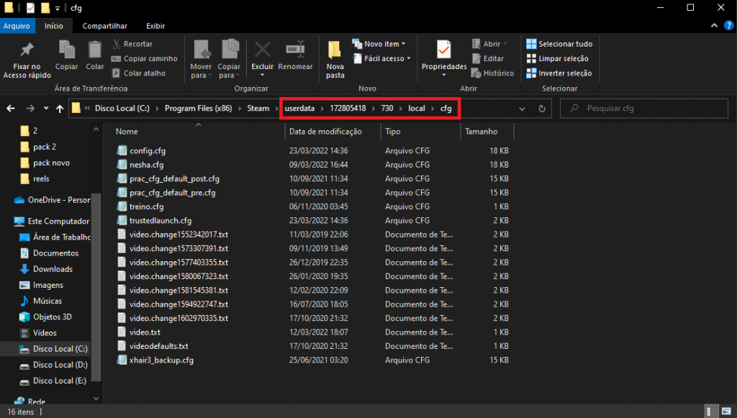Click the Fixar no Acesso rápido pin icon

(27, 50)
